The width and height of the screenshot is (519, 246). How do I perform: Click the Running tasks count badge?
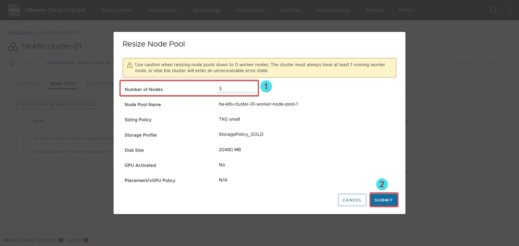(61, 240)
